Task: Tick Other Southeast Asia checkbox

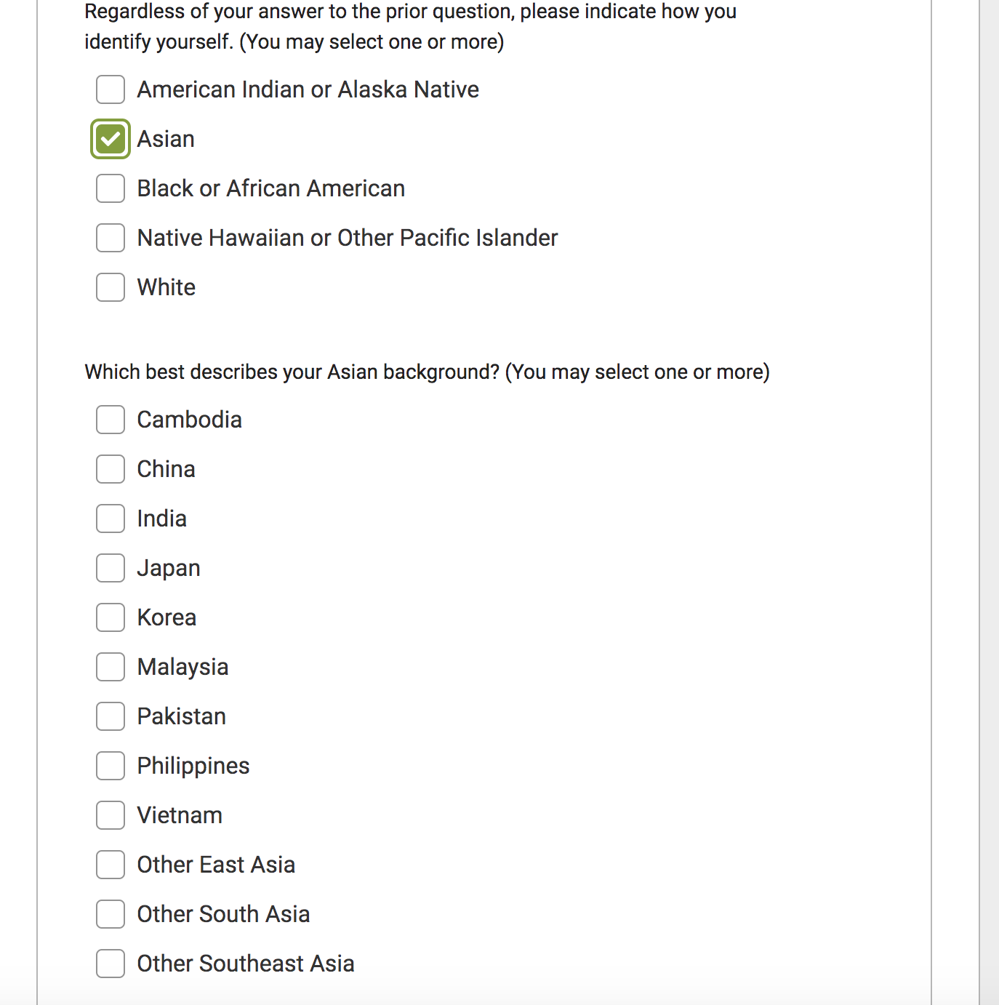Action: coord(111,964)
